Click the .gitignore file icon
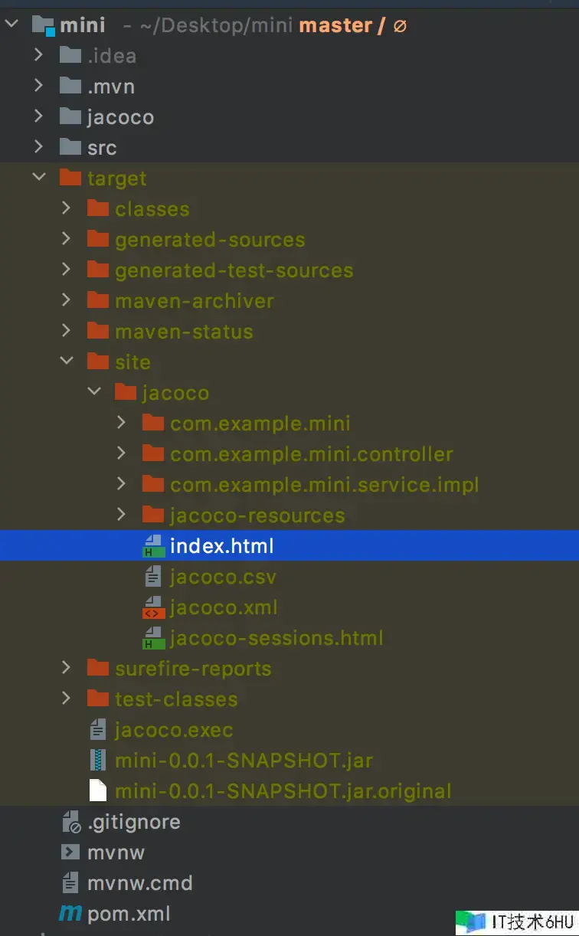579x936 pixels. coord(70,822)
